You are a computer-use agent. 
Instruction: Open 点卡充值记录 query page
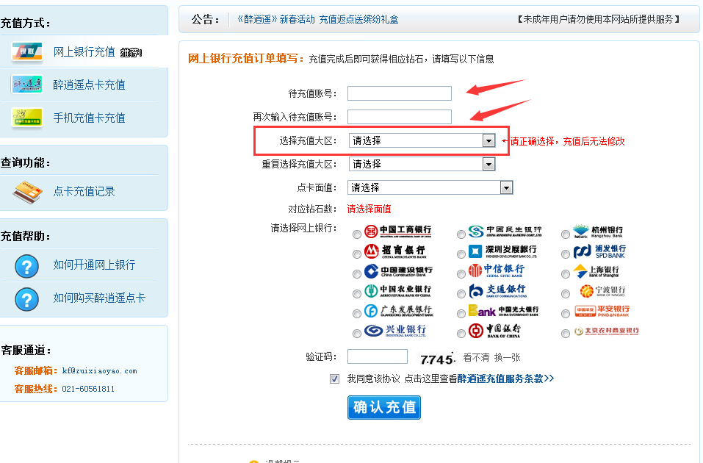click(x=84, y=192)
